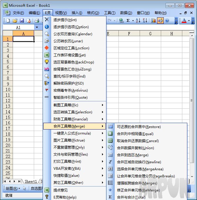Open the 文件(F) menu
The image size is (197, 200).
coord(19,13)
